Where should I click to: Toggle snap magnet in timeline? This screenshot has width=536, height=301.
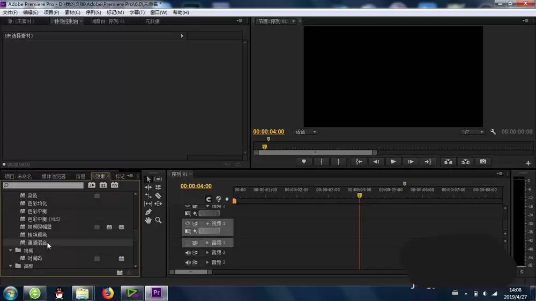(x=209, y=199)
